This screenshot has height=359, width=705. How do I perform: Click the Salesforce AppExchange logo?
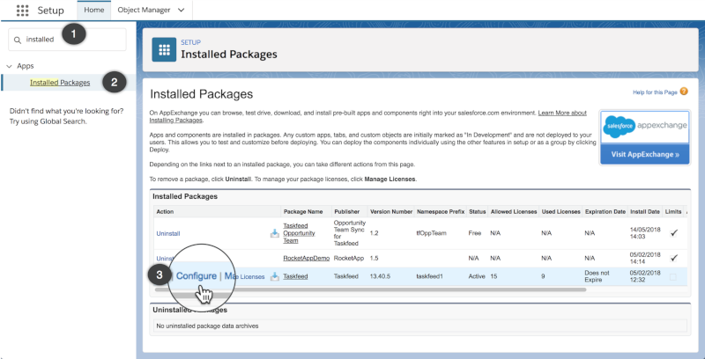point(645,126)
